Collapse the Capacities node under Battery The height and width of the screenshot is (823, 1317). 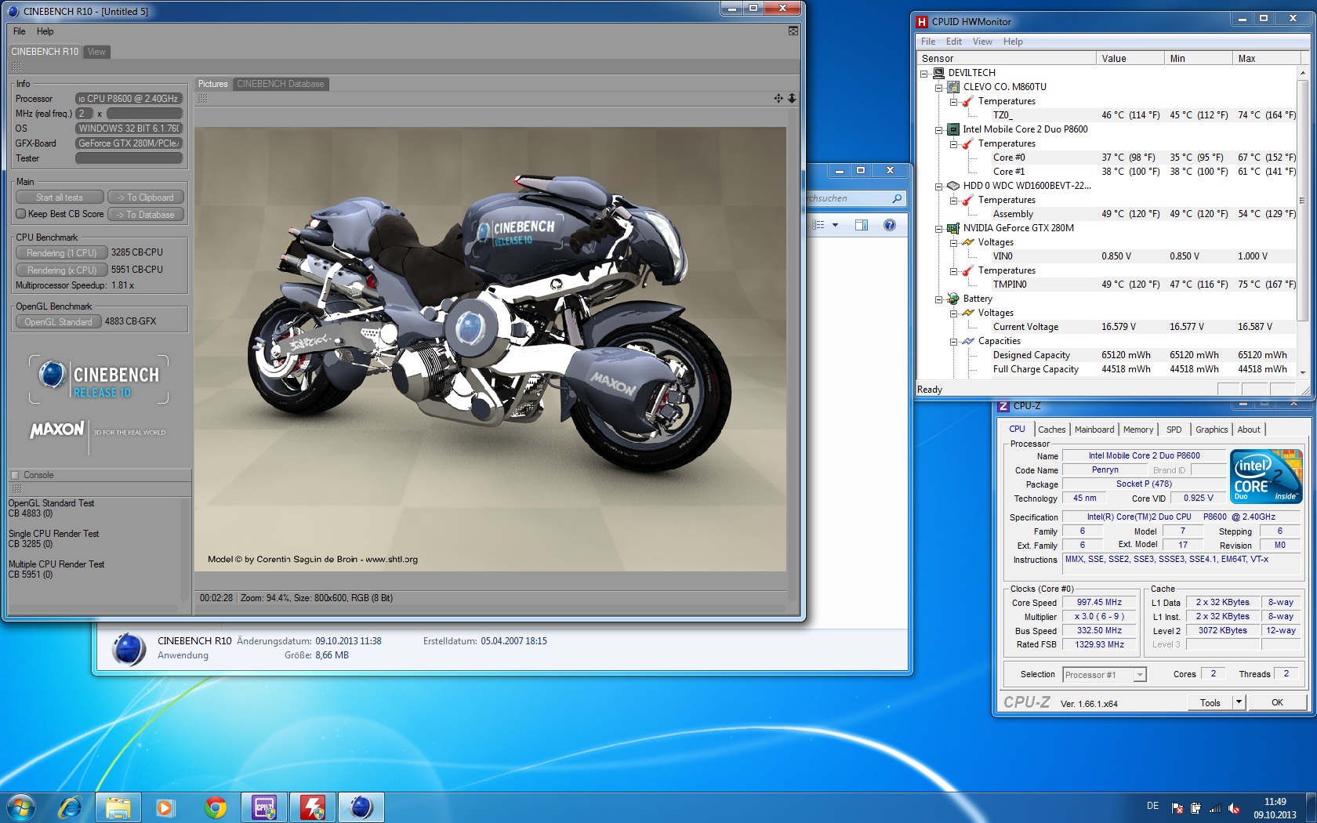point(953,341)
